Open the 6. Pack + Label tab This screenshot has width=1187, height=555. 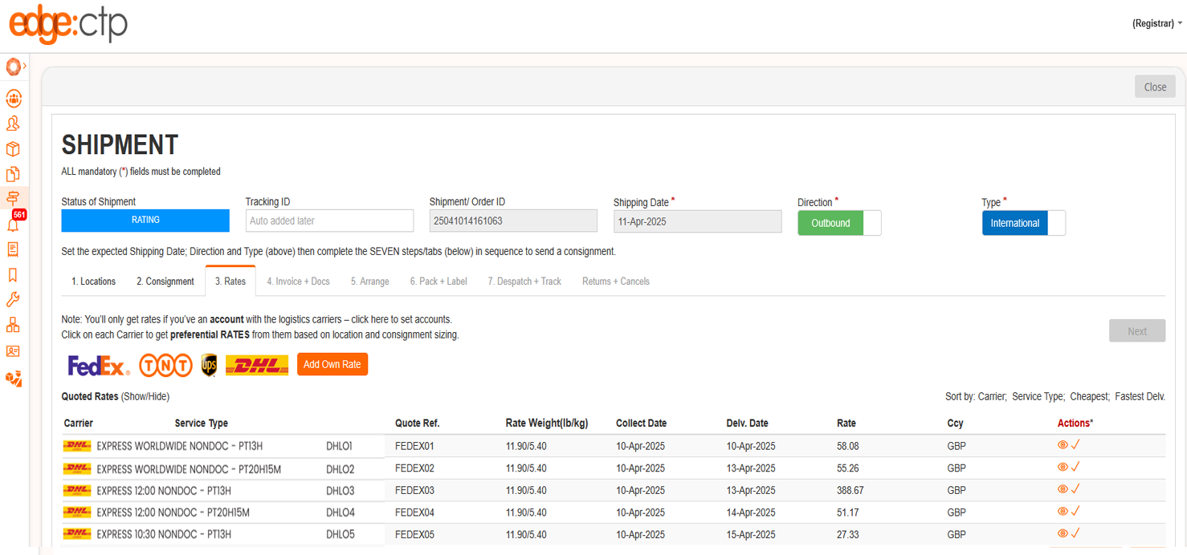point(438,282)
